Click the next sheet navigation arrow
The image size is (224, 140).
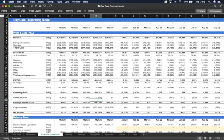6,134
